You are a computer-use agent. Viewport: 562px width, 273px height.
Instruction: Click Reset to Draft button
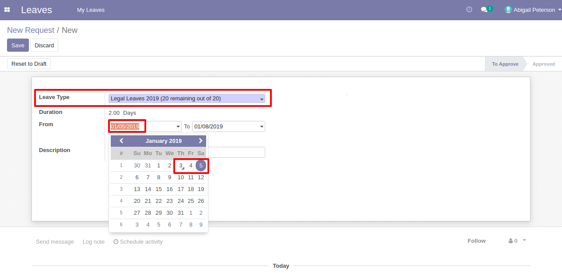tap(29, 64)
